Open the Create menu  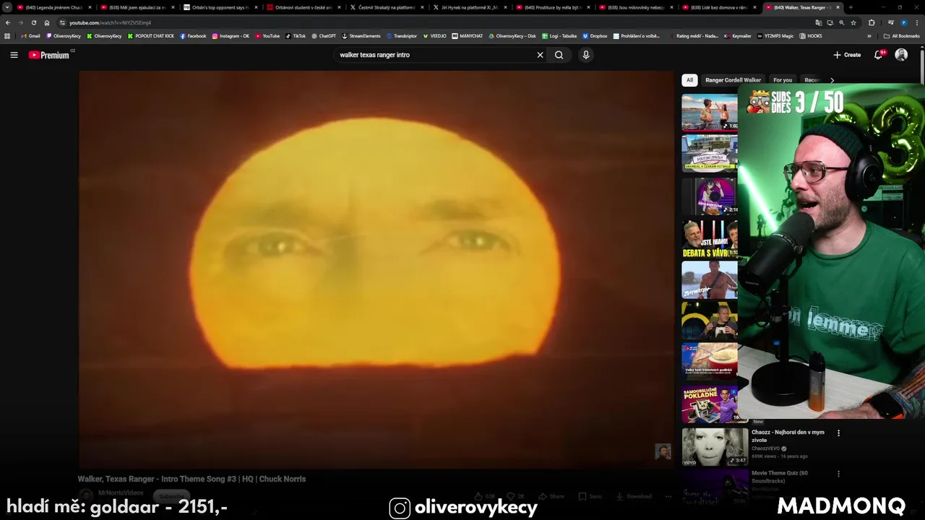click(x=847, y=55)
